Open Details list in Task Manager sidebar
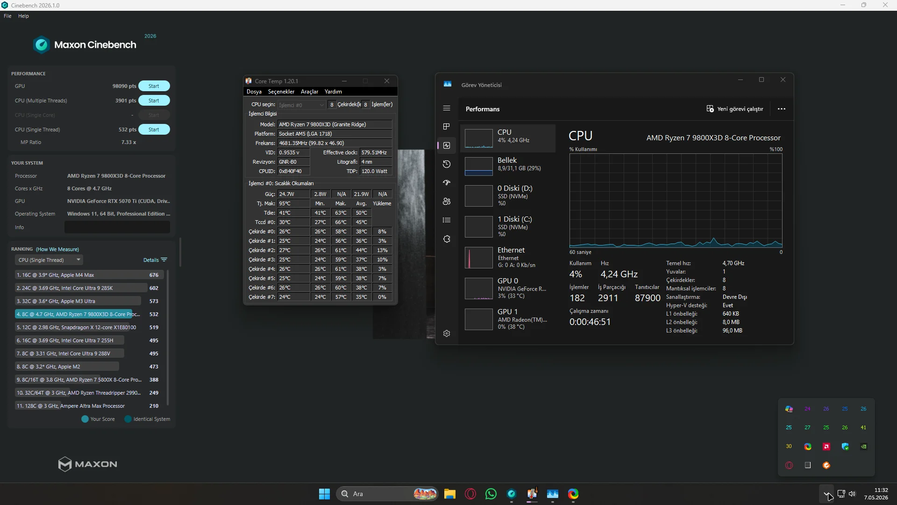 447,220
